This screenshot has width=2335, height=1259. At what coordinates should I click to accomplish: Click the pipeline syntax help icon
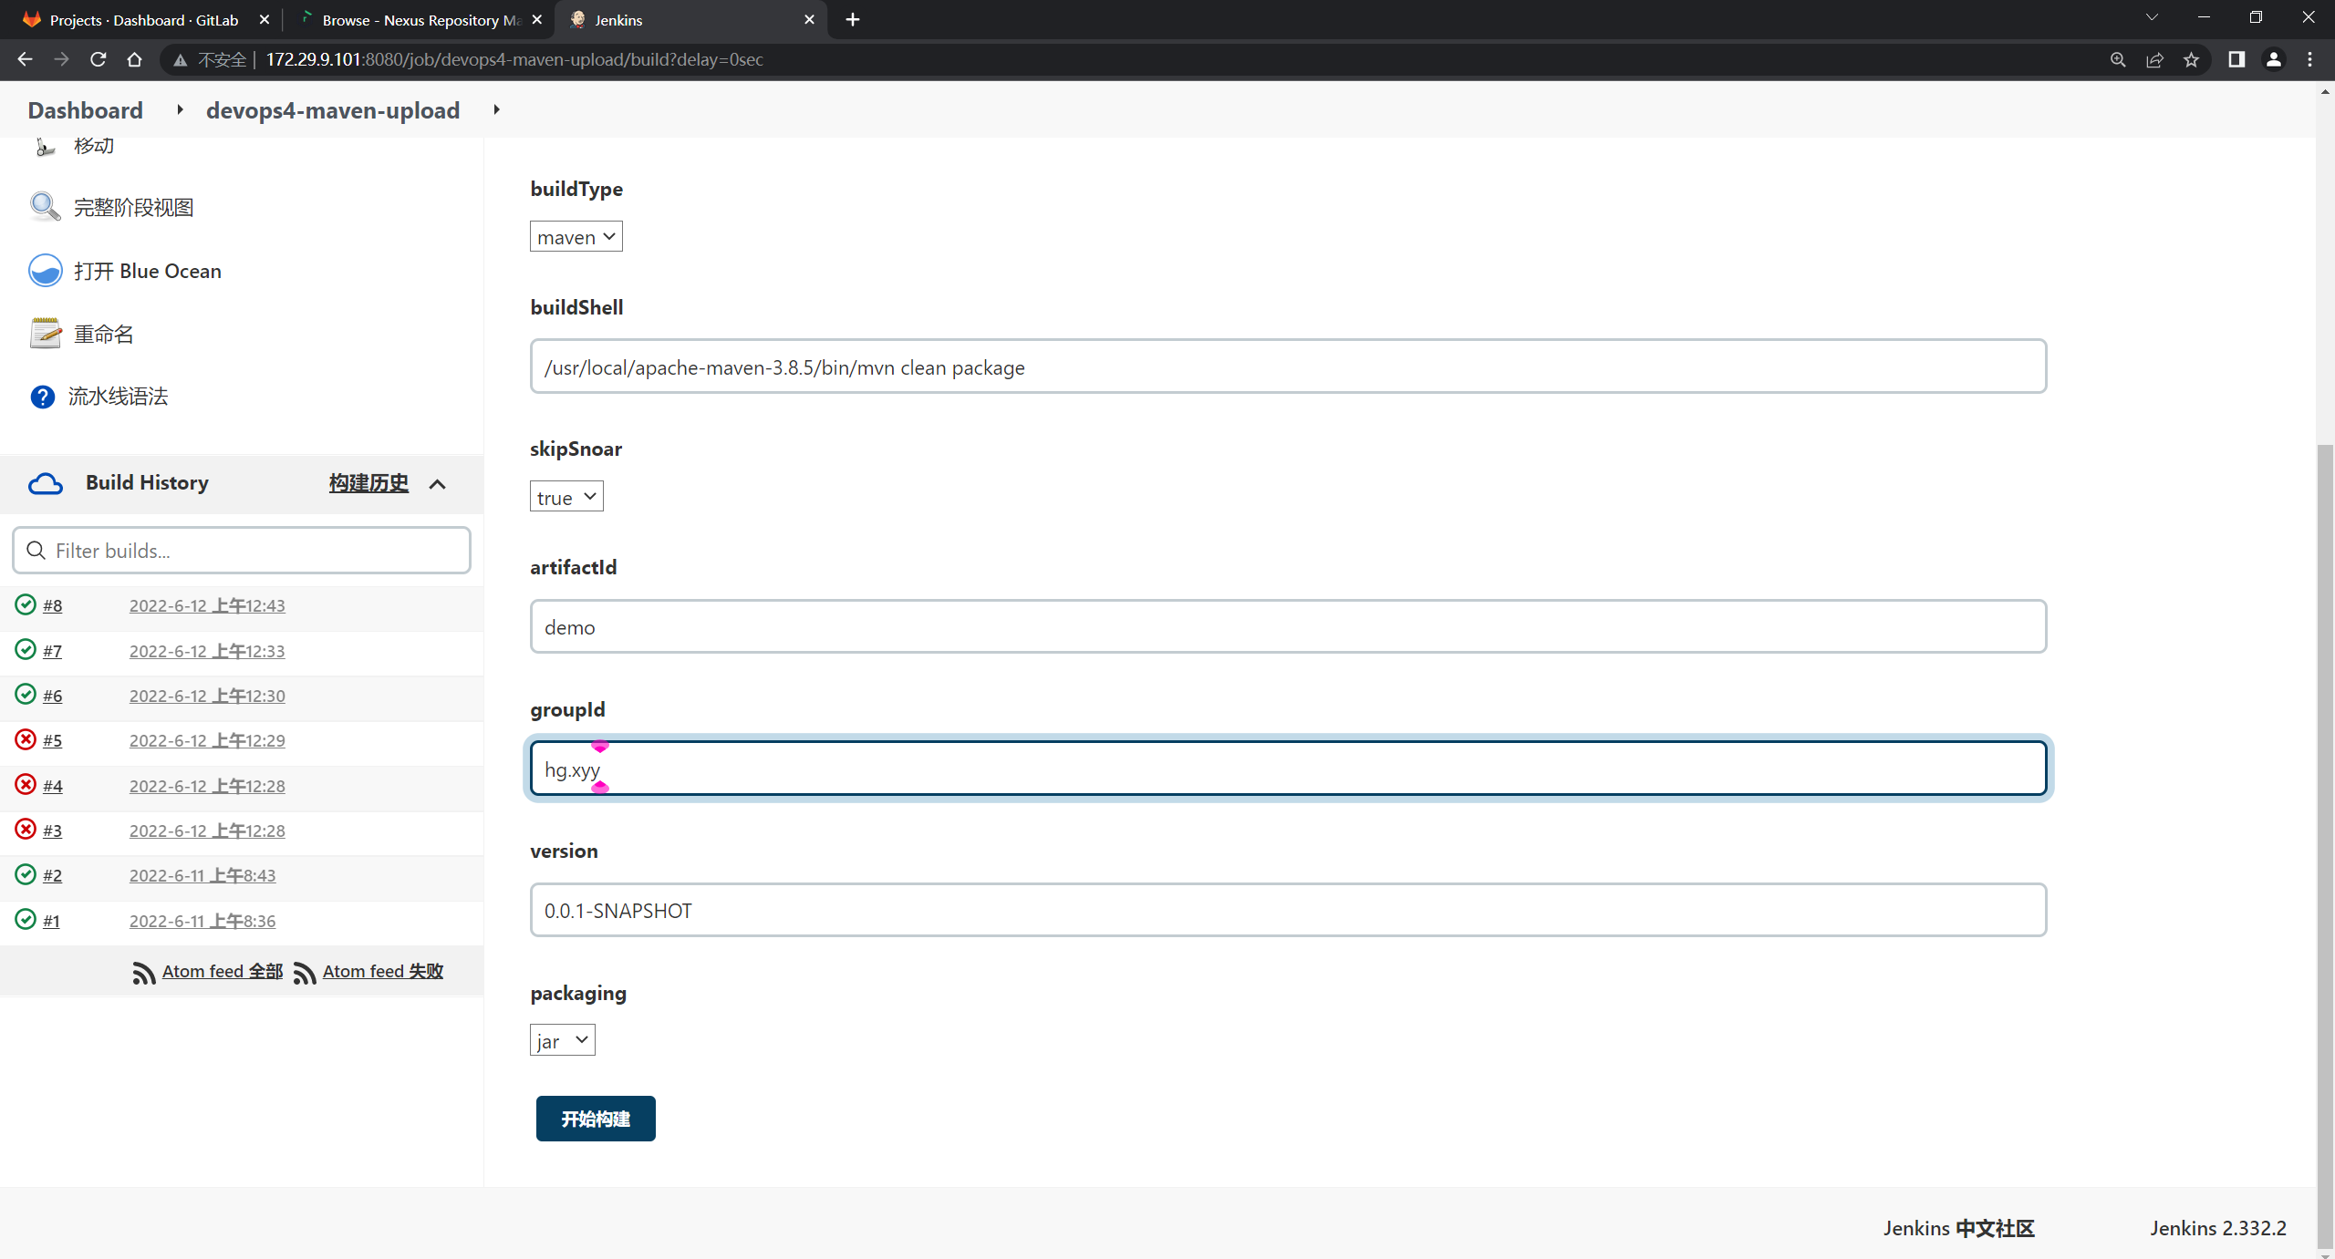coord(42,397)
